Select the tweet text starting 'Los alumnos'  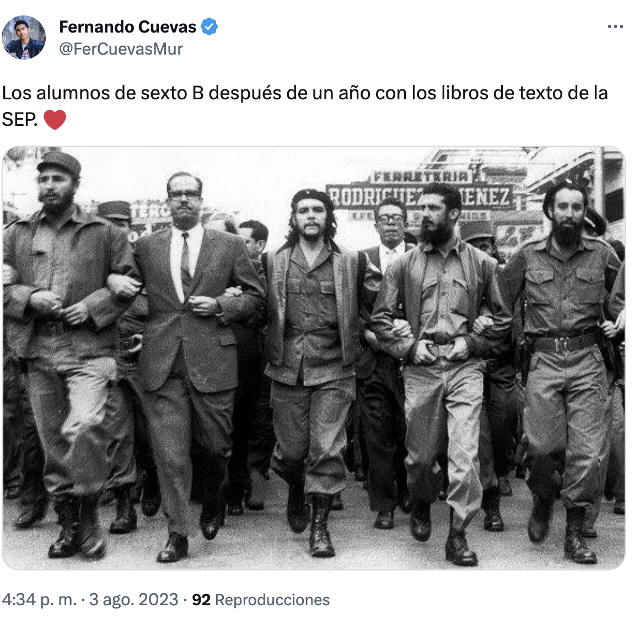305,106
